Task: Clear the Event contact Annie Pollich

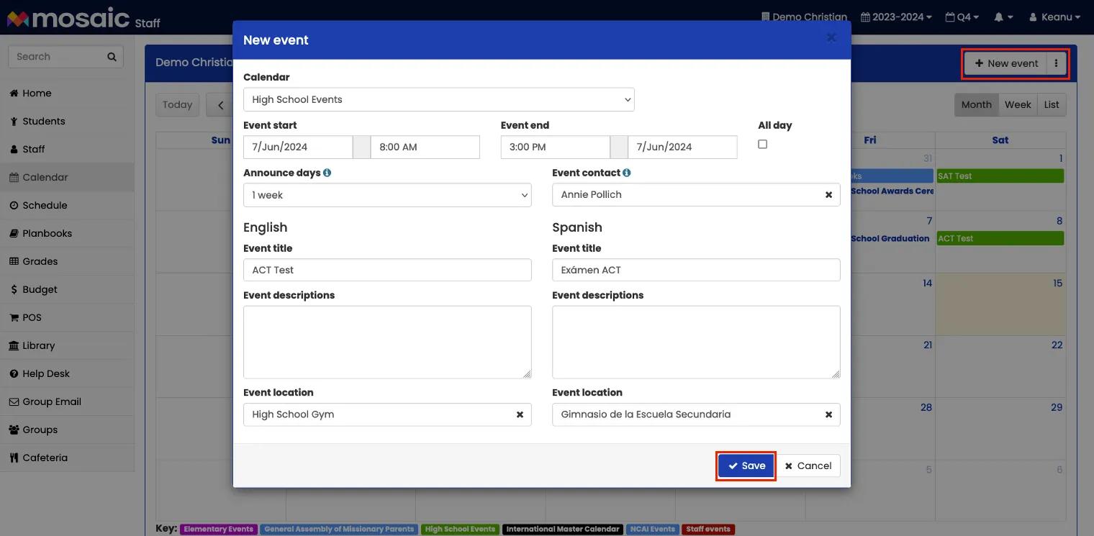Action: (828, 194)
